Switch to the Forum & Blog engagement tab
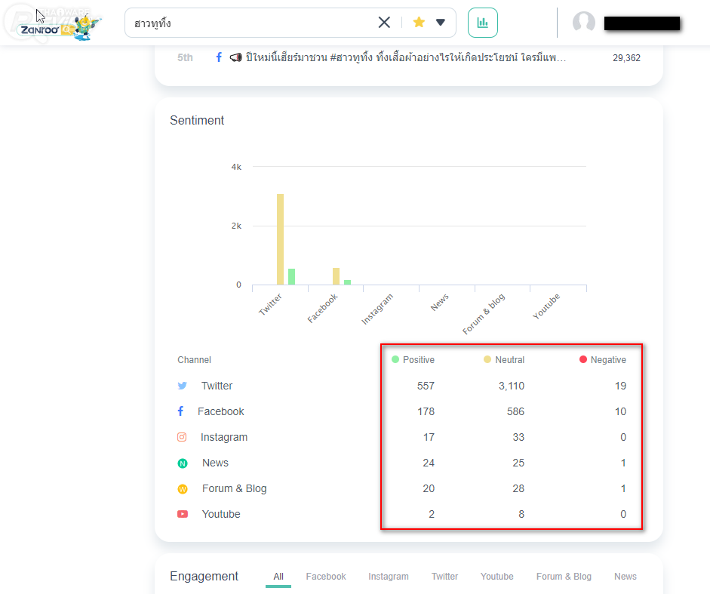This screenshot has width=710, height=594. [x=564, y=577]
